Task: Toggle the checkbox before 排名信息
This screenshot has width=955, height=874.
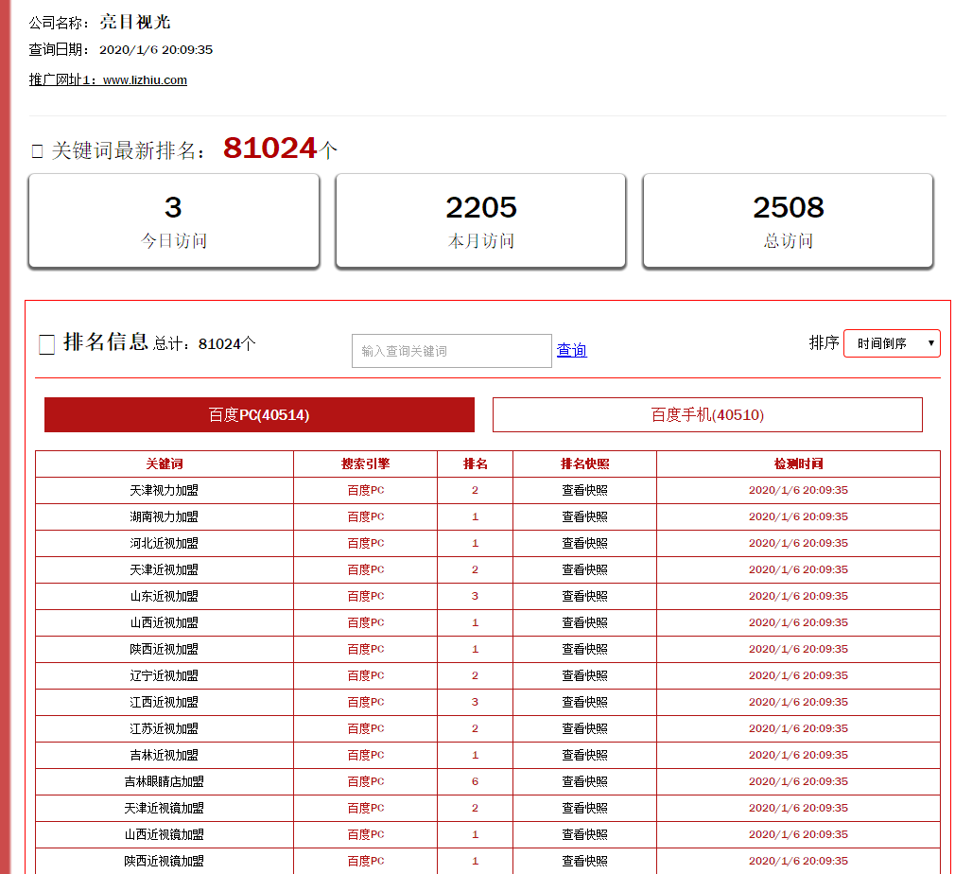Action: [x=45, y=344]
